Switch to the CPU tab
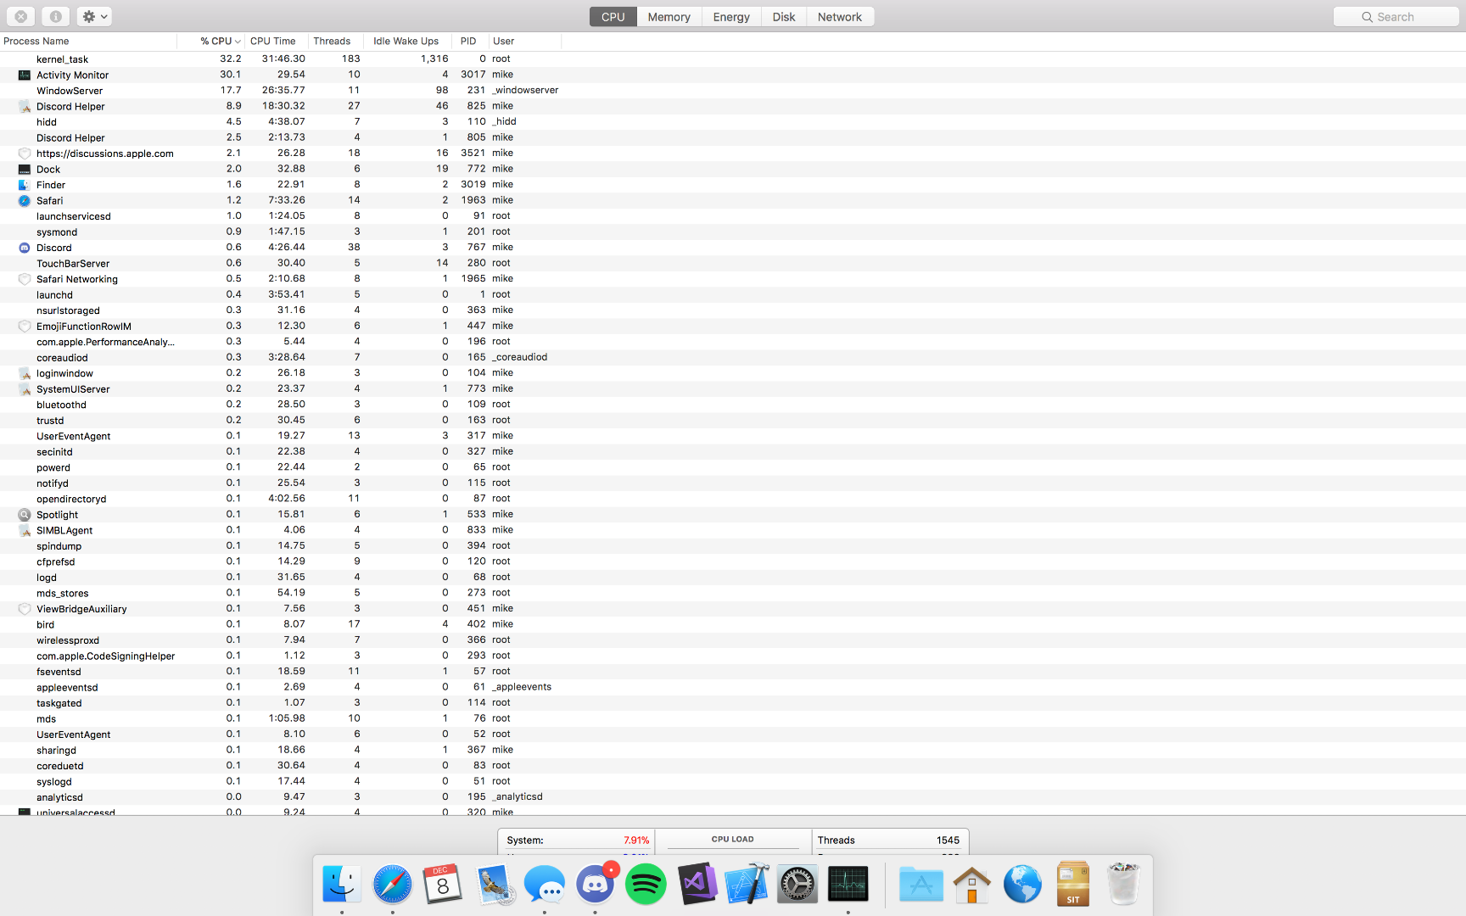Screen dimensions: 1466x916 point(613,17)
